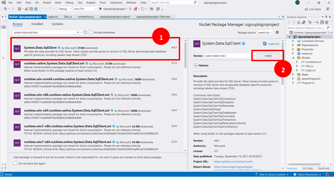Open NuGet package source settings gear
Image resolution: width=334 pixels, height=177 pixels.
pyautogui.click(x=277, y=32)
